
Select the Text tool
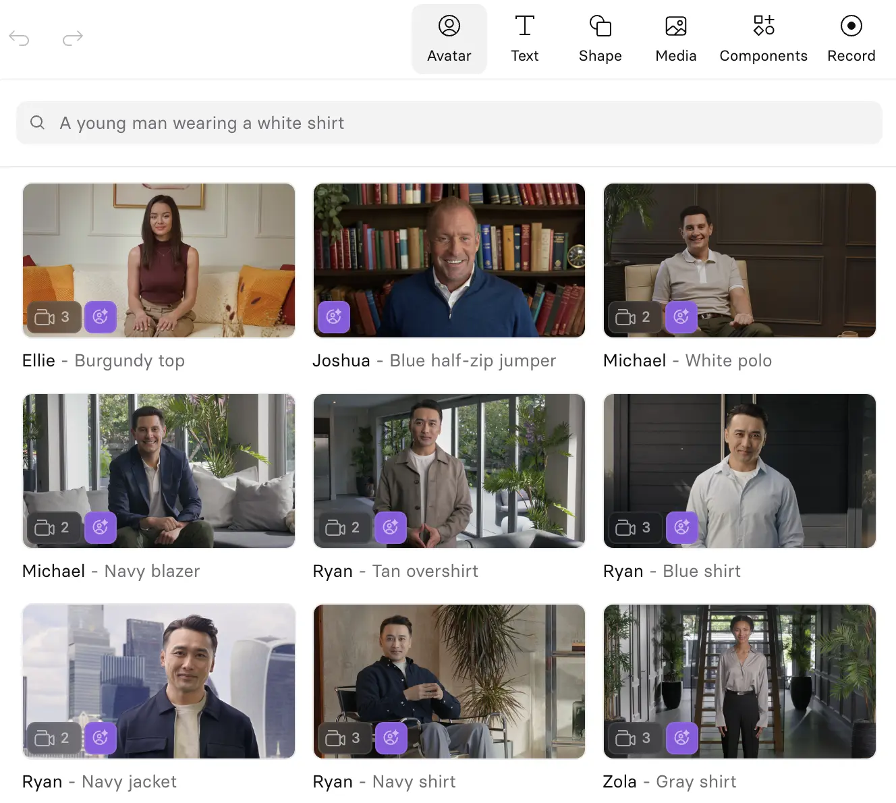pyautogui.click(x=525, y=39)
